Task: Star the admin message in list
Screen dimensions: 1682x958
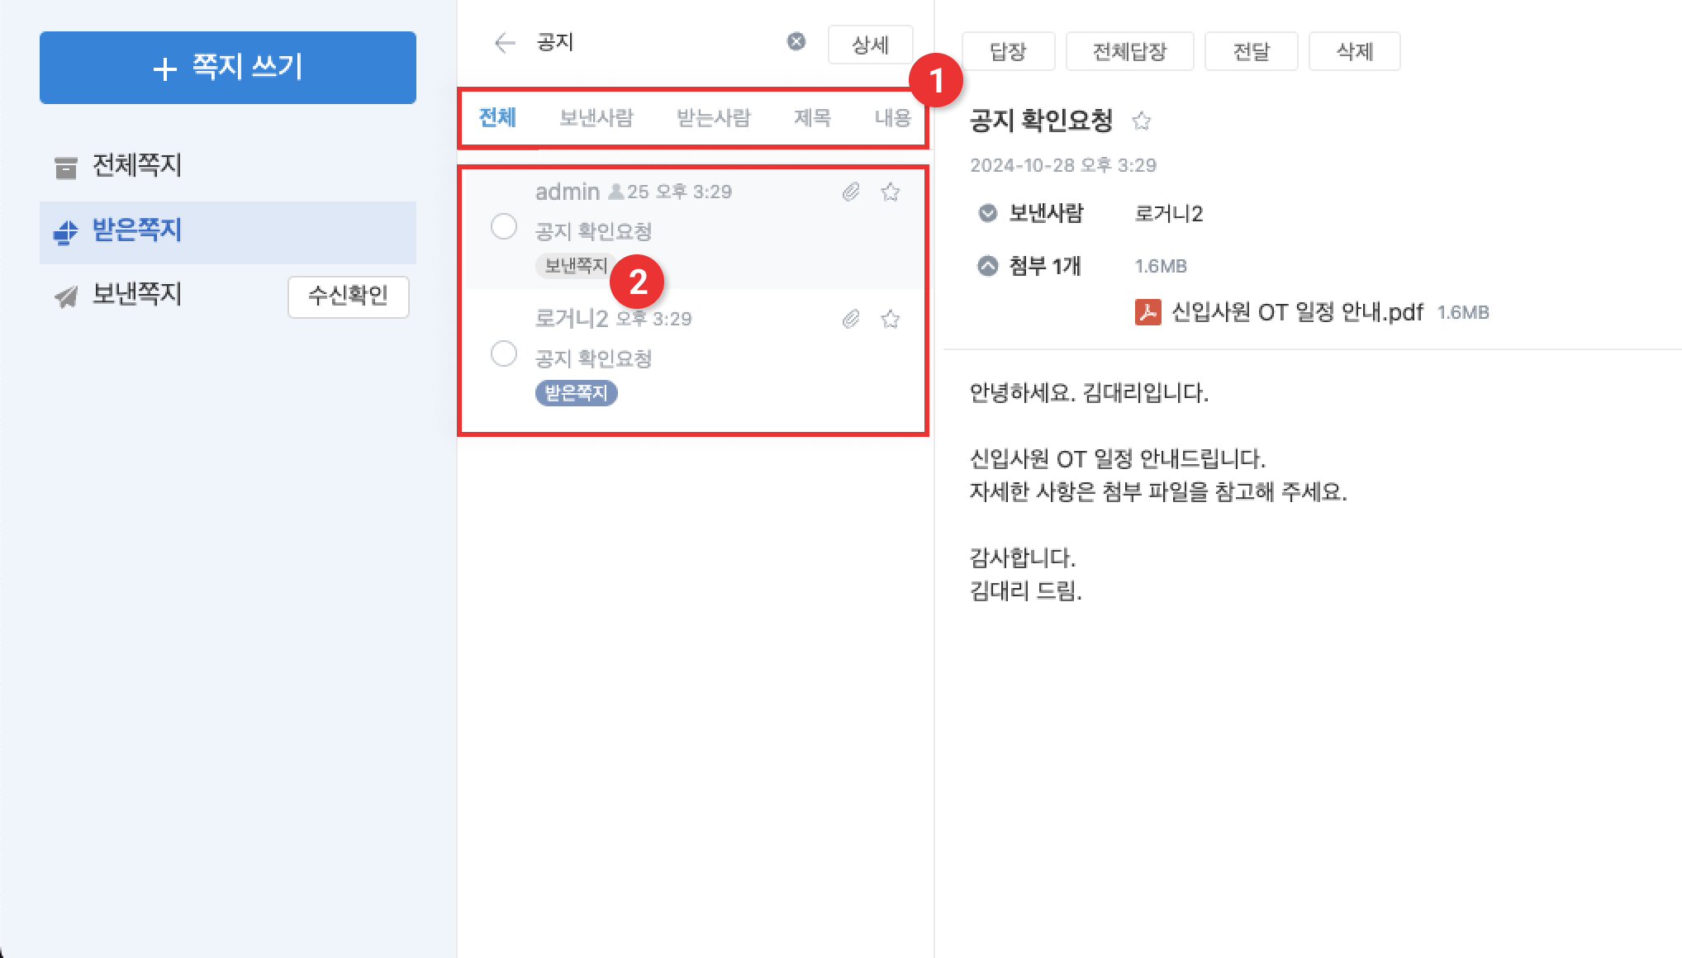Action: pyautogui.click(x=890, y=192)
